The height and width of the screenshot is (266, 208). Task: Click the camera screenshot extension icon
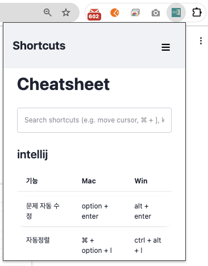(x=156, y=13)
